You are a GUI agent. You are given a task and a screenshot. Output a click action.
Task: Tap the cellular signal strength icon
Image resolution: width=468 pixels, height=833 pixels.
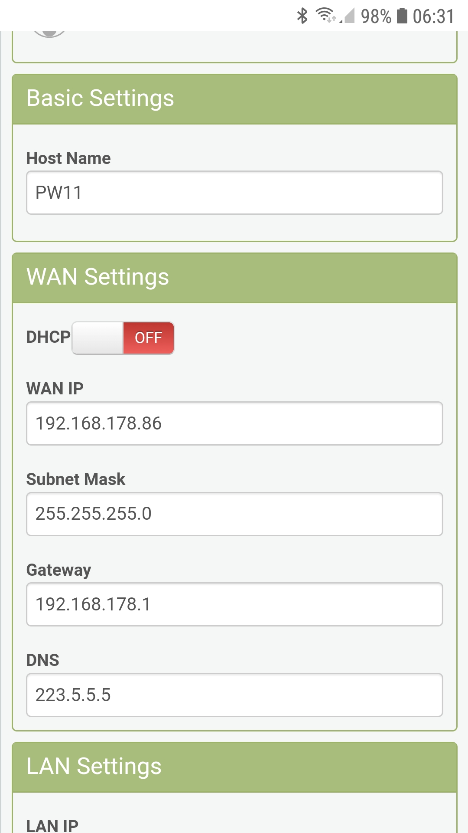[348, 16]
